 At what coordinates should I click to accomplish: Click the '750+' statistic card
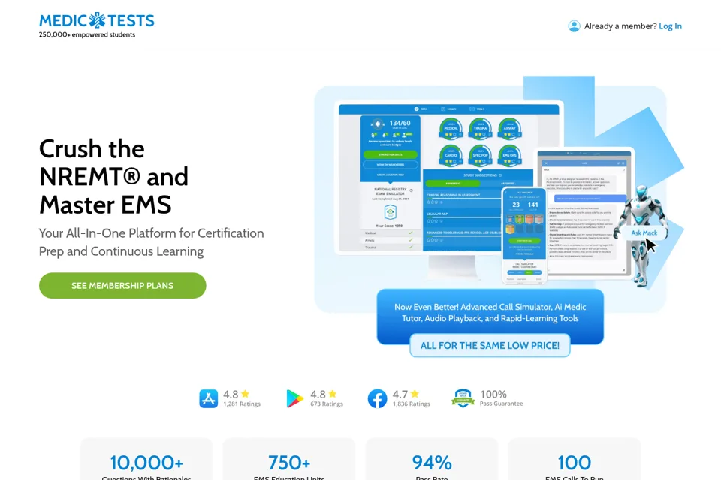coord(289,459)
